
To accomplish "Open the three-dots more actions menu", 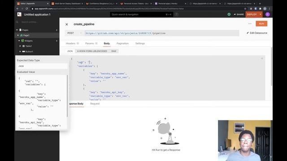I will (x=250, y=24).
